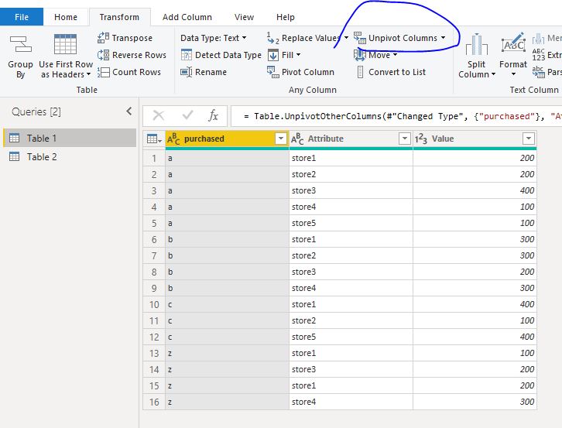Screen dimensions: 562x428
Task: Expand the Unpivot Columns dropdown arrow
Action: tap(444, 38)
